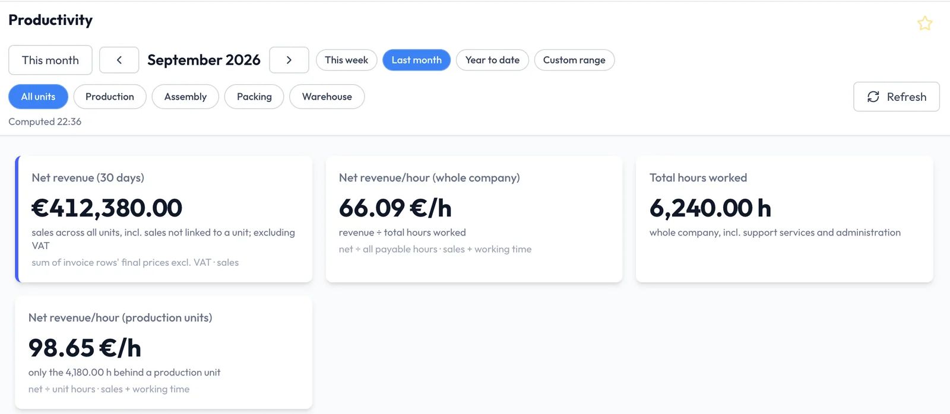This screenshot has width=950, height=414.
Task: Open the Net revenue/hour (whole company) card
Action: point(474,219)
